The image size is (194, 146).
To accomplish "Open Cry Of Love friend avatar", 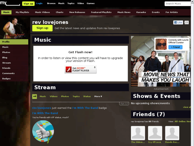I will pos(155,133).
